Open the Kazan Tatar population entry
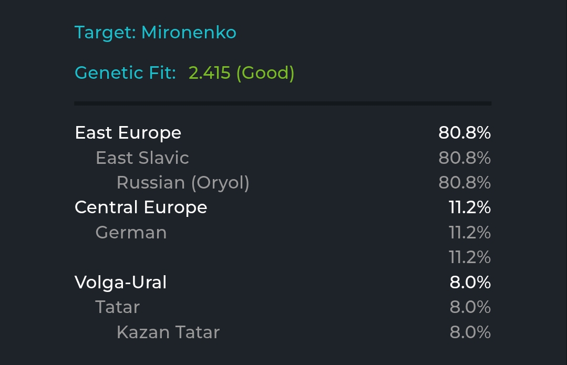 tap(168, 332)
